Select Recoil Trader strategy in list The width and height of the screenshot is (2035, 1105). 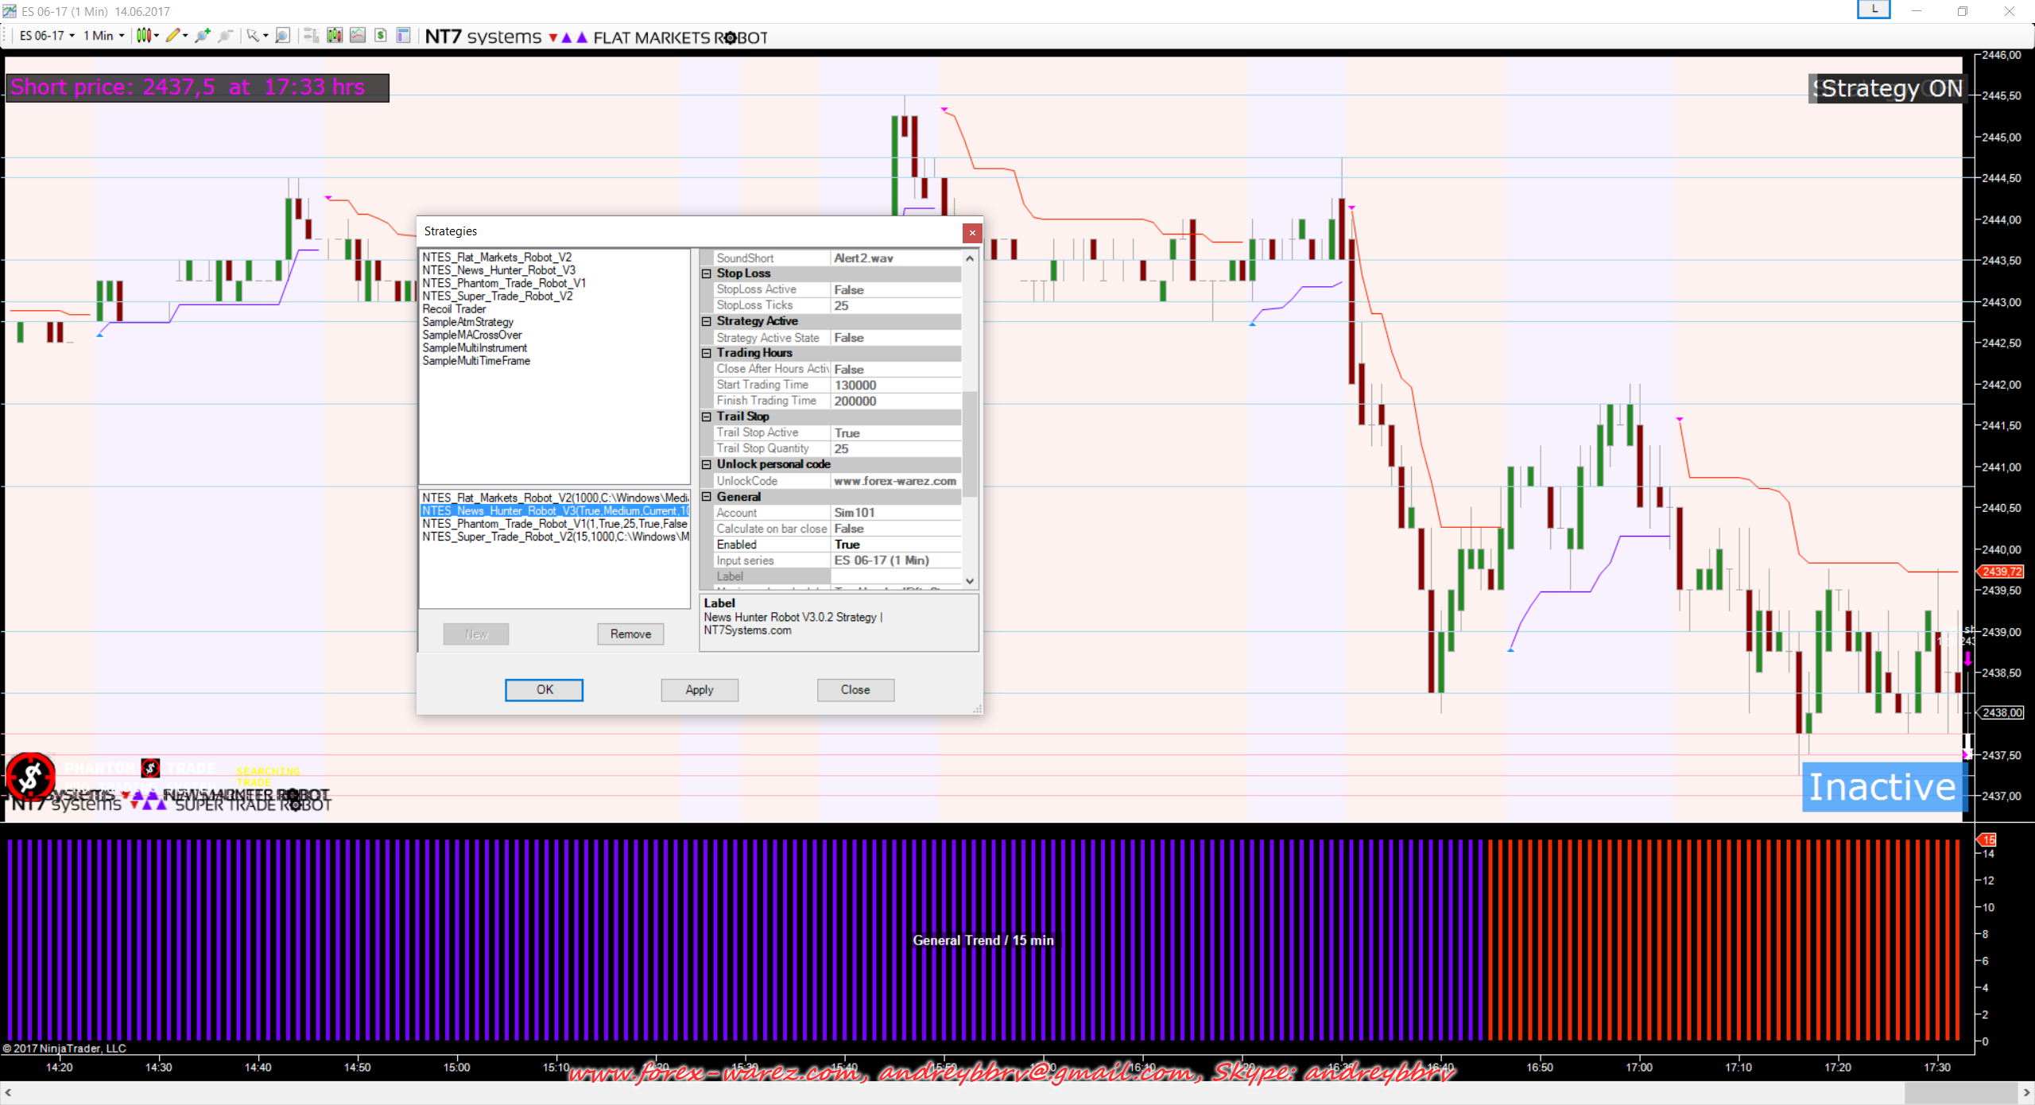(x=454, y=309)
